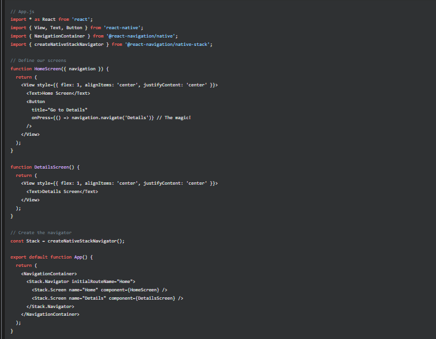Click the DetailsScreen name in its function declaration
This screenshot has width=436, height=339.
pyautogui.click(x=51, y=167)
